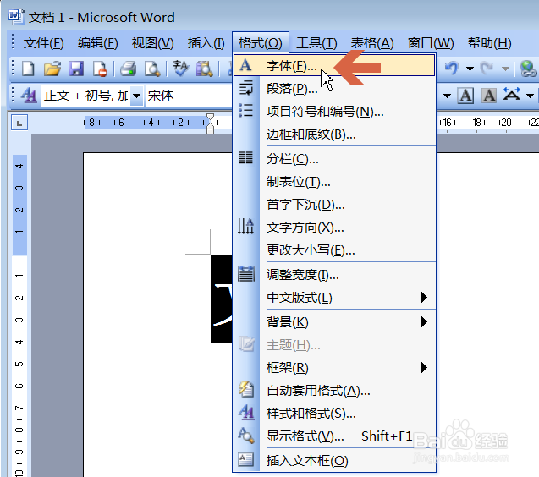Select 文字方向(X)... menu item
This screenshot has height=477, width=539.
(334, 228)
